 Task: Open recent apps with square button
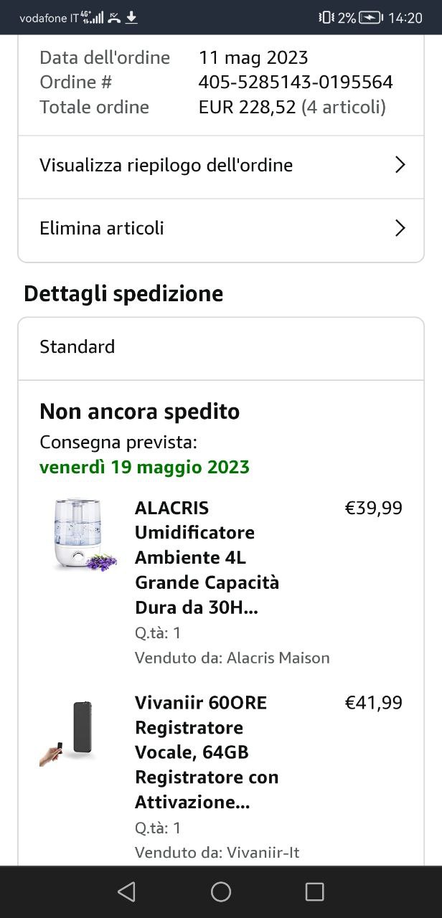314,891
